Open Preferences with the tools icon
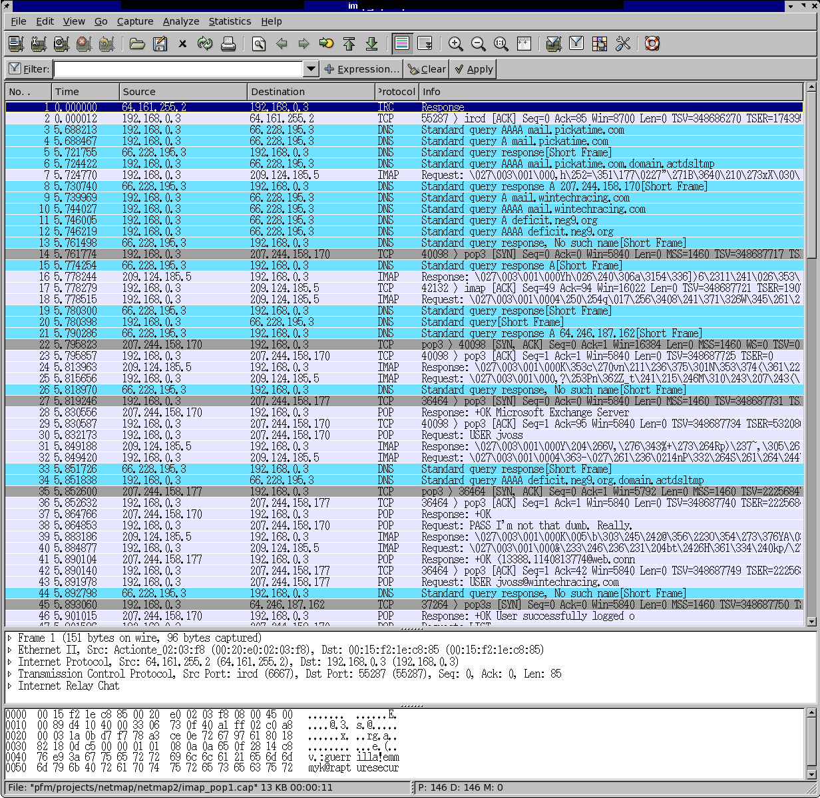Viewport: 820px width, 798px height. pyautogui.click(x=623, y=44)
